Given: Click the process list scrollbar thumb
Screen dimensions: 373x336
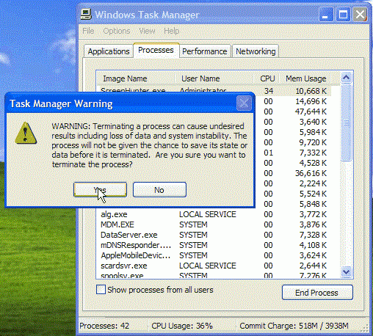Looking at the screenshot, I should [x=347, y=123].
